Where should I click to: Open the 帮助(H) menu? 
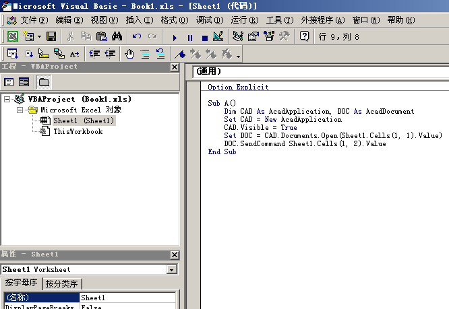pyautogui.click(x=401, y=20)
